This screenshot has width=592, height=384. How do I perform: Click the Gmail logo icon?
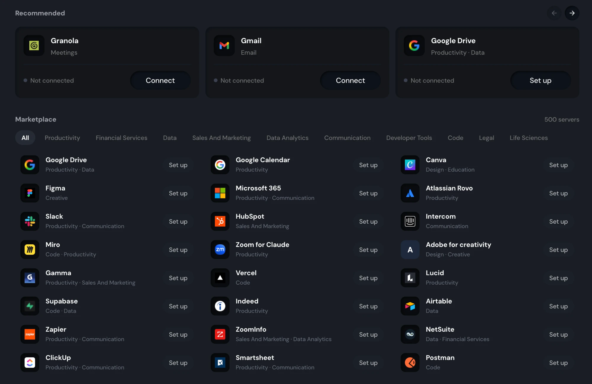point(224,46)
